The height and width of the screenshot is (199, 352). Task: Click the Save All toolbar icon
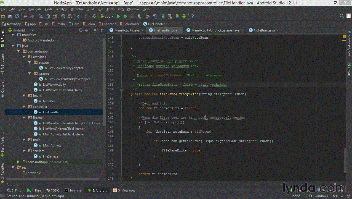point(10,16)
